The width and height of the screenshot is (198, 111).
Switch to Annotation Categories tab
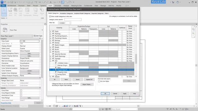tap(66, 13)
